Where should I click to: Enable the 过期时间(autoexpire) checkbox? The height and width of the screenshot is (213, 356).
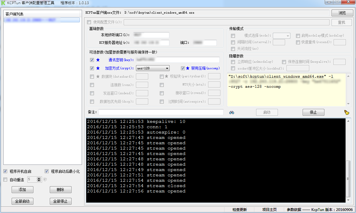[x=162, y=101]
